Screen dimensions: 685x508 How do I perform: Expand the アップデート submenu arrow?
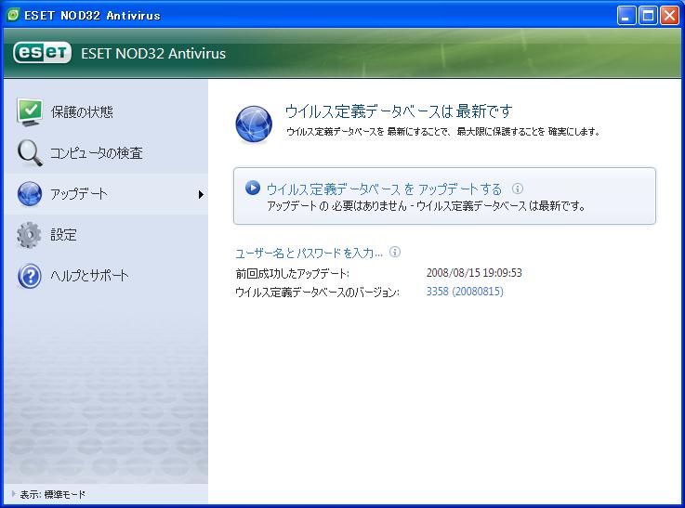click(201, 194)
